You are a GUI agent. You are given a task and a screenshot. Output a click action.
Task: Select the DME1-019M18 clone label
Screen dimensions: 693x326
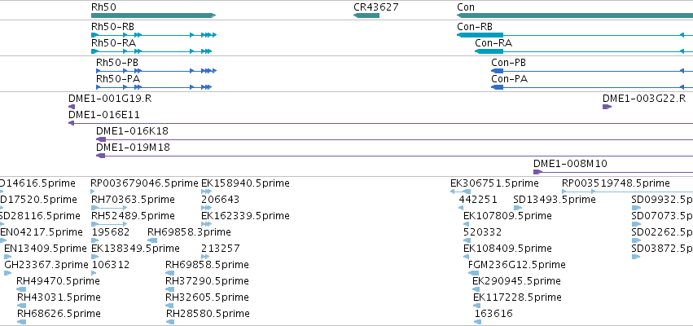pos(133,148)
